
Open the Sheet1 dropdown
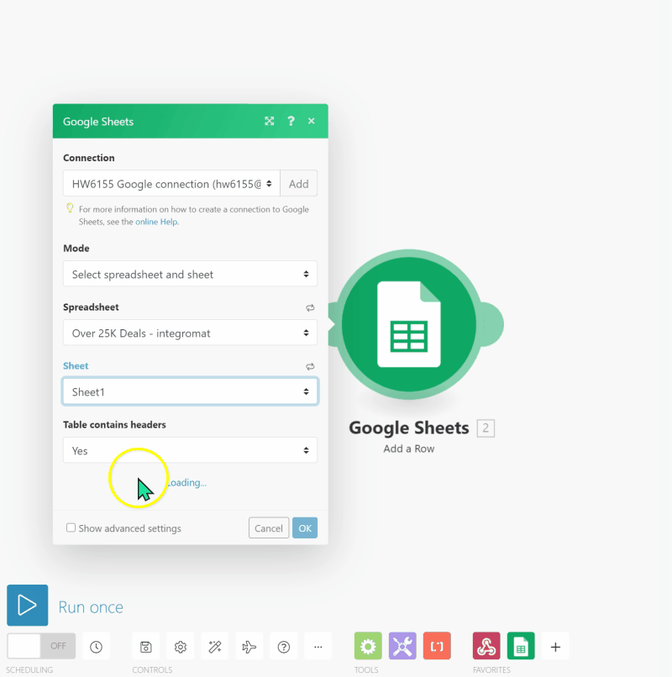point(190,391)
